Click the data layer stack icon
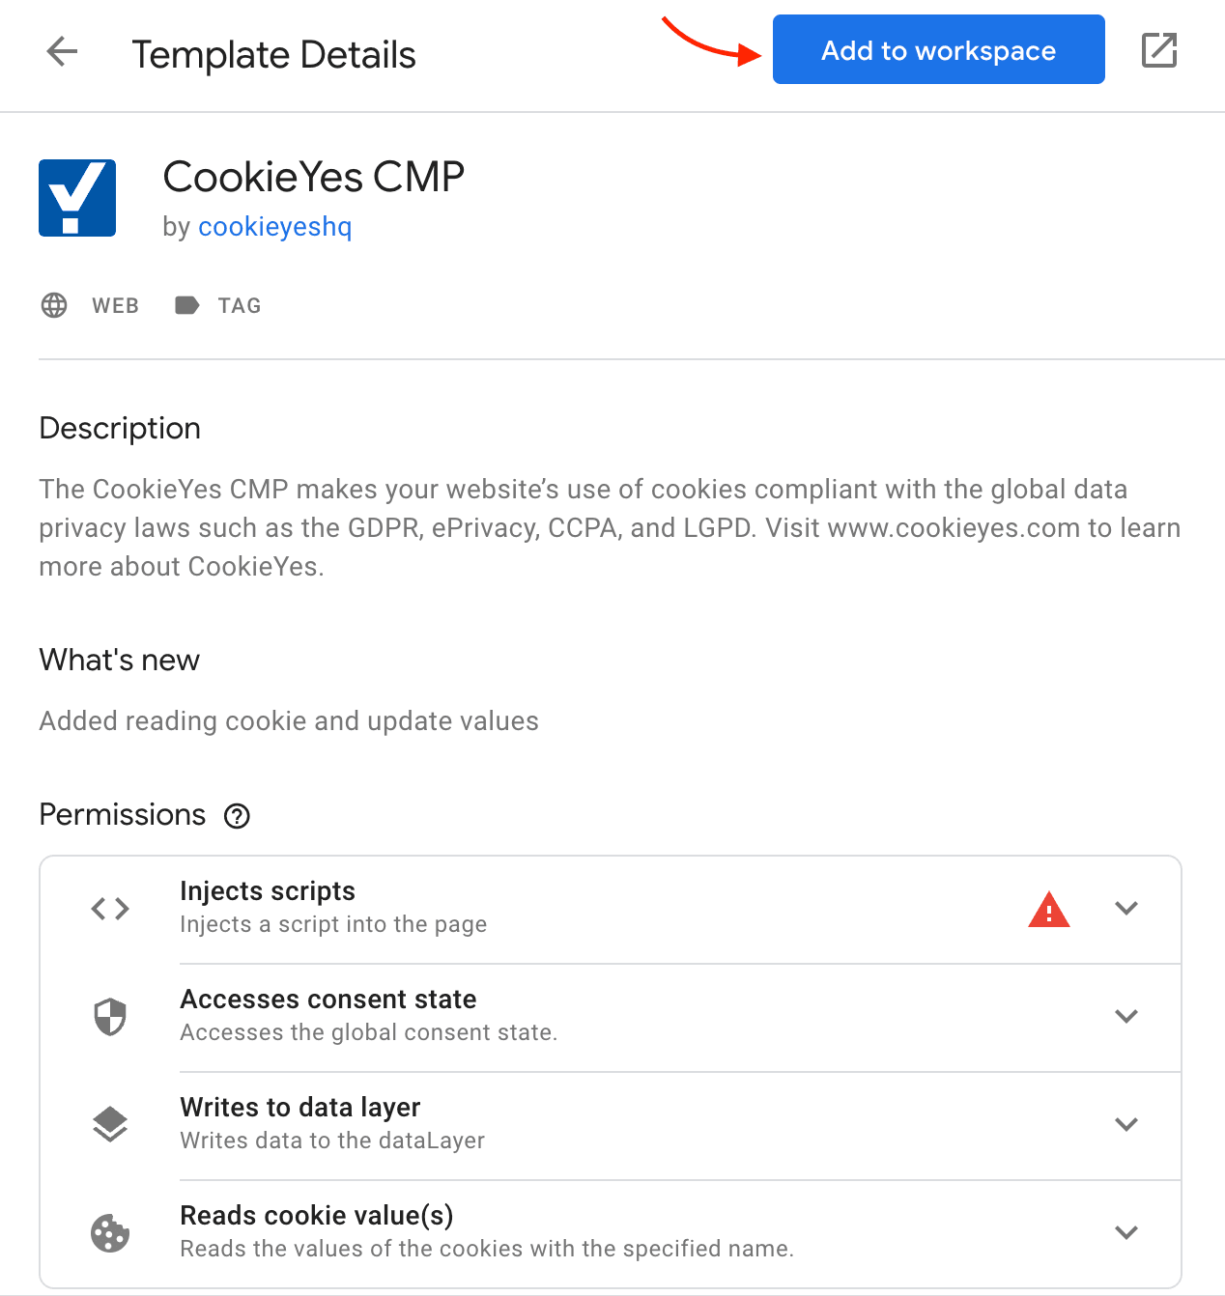Viewport: 1225px width, 1296px height. [110, 1124]
